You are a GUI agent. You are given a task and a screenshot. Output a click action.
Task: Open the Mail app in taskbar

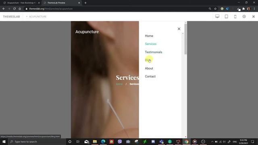click(87, 141)
